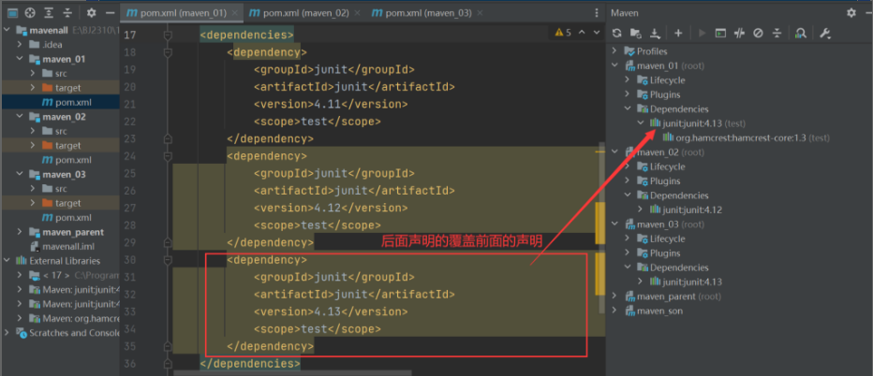Collapse External Libraries node

[7, 261]
